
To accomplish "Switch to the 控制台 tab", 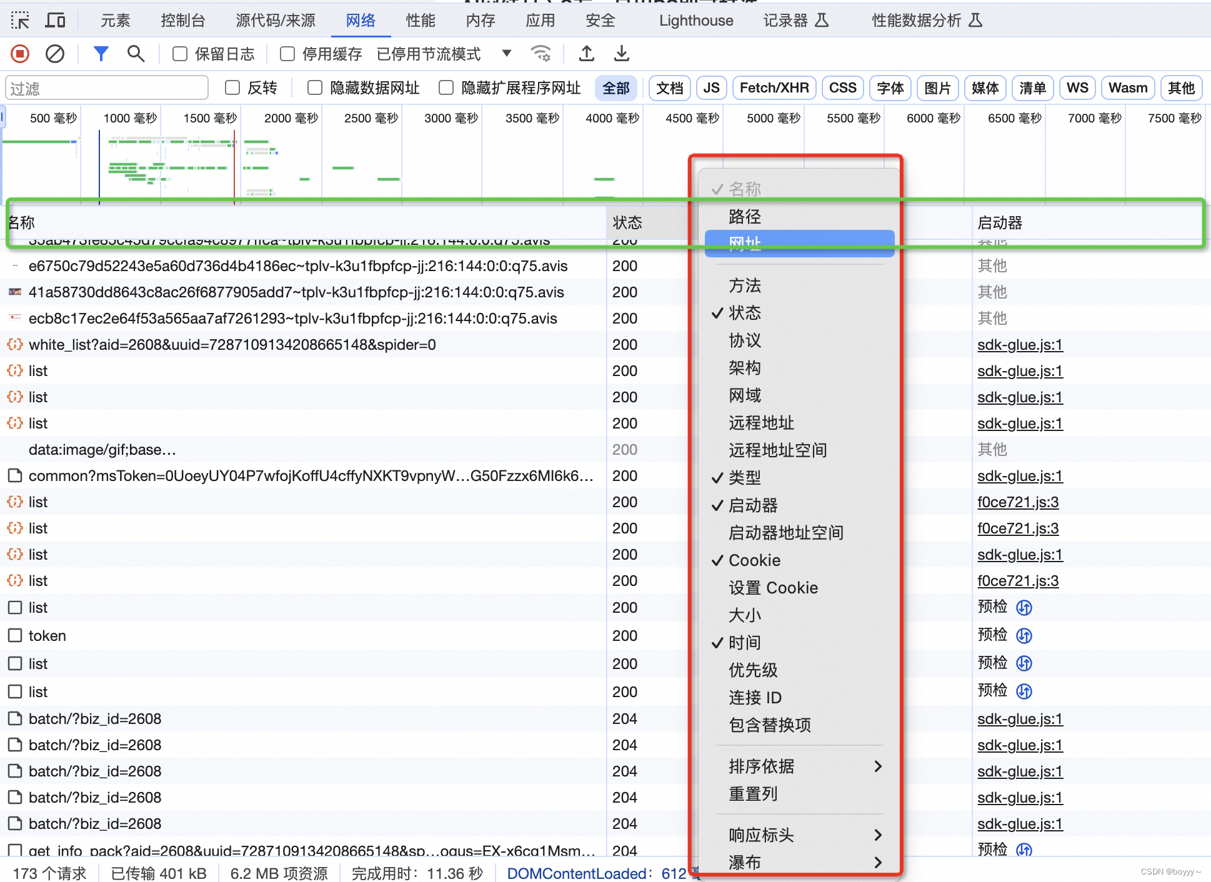I will click(x=182, y=21).
